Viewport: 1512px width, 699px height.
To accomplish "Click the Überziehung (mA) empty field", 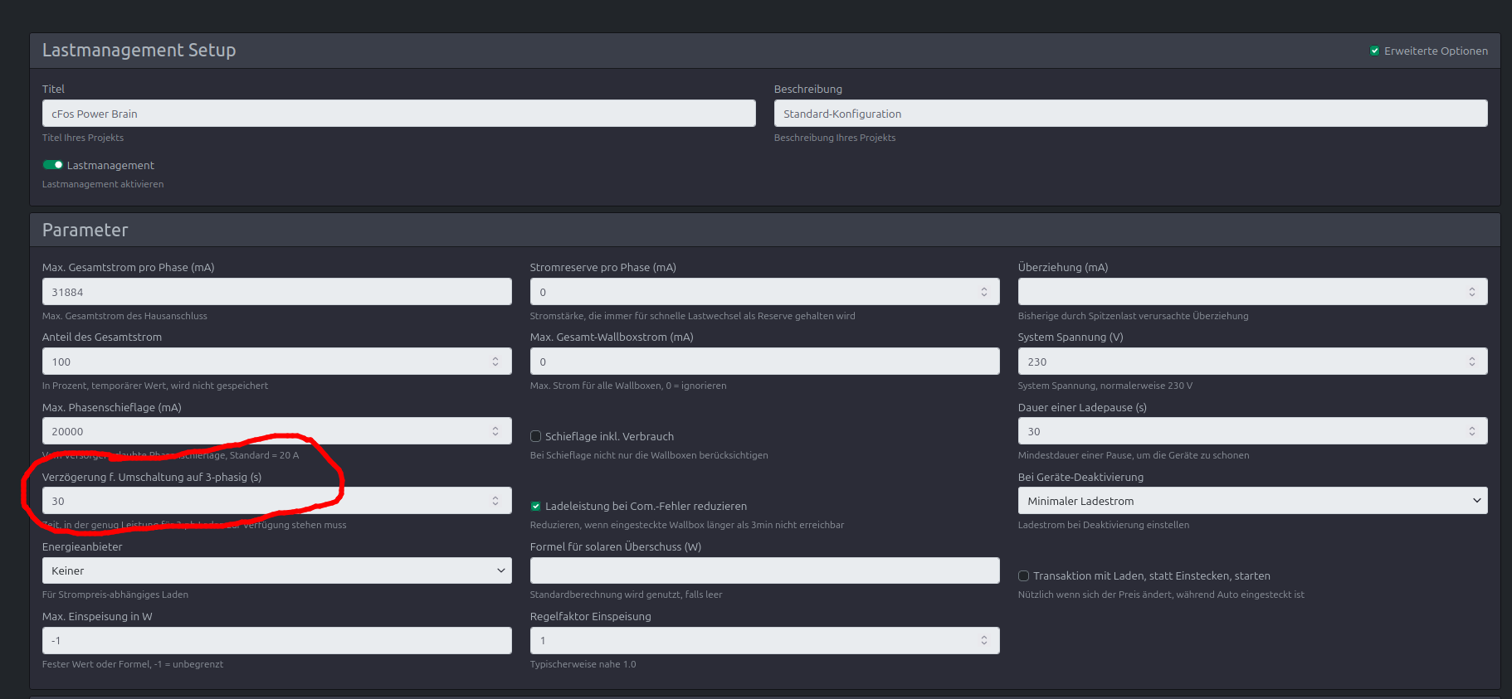I will (1252, 292).
